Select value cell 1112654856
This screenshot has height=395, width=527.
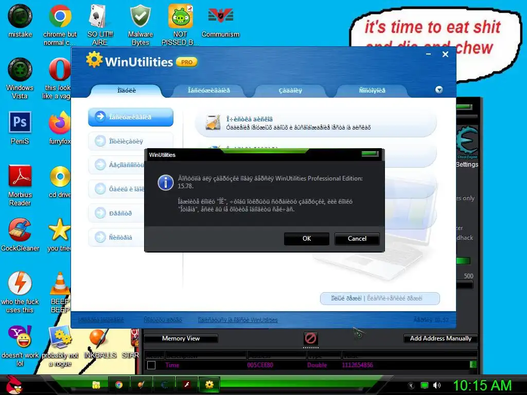tap(357, 365)
